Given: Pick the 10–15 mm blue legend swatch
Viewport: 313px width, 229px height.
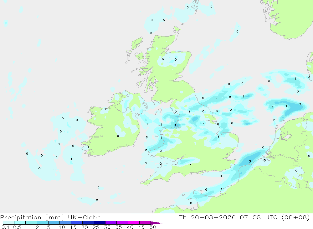Looking at the screenshot, I should [x=65, y=223].
